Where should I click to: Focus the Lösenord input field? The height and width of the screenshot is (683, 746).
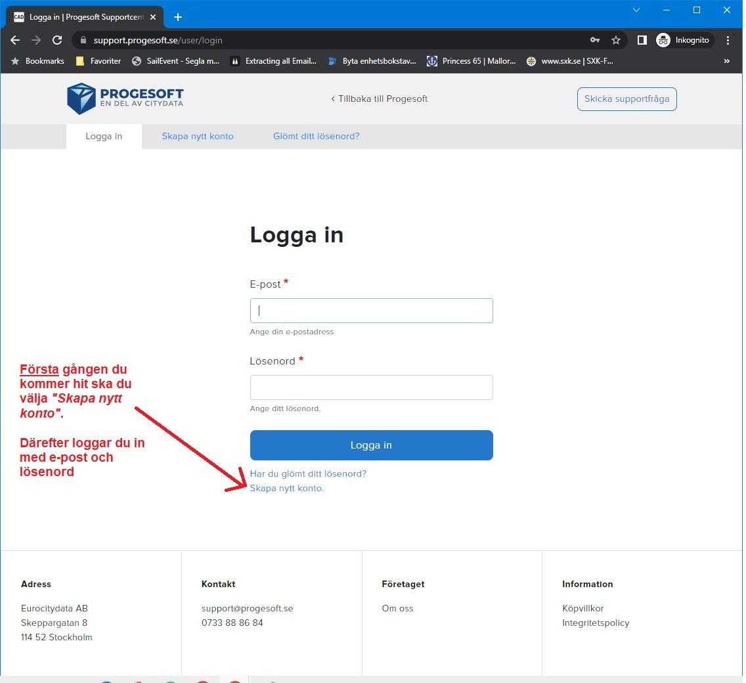[371, 387]
